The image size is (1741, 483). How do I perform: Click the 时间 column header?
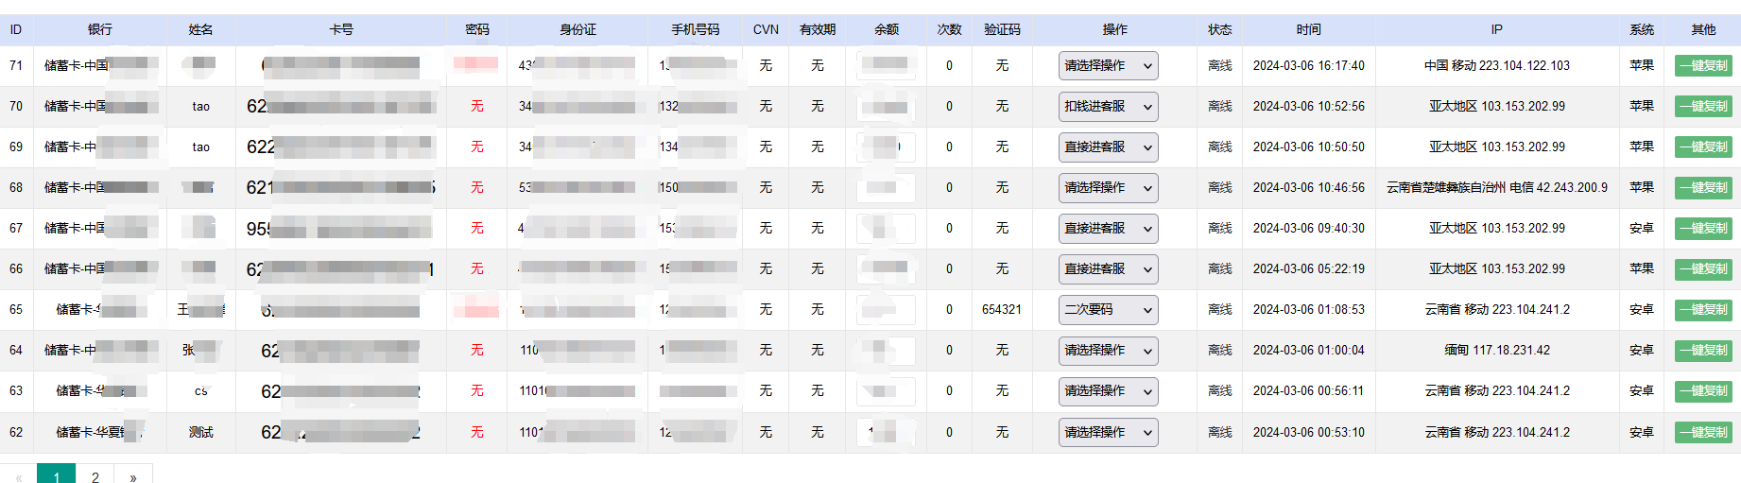point(1308,30)
